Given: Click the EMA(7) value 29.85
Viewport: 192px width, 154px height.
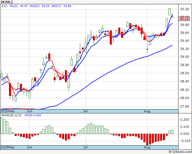Looking at the screenshot, I should point(67,6).
